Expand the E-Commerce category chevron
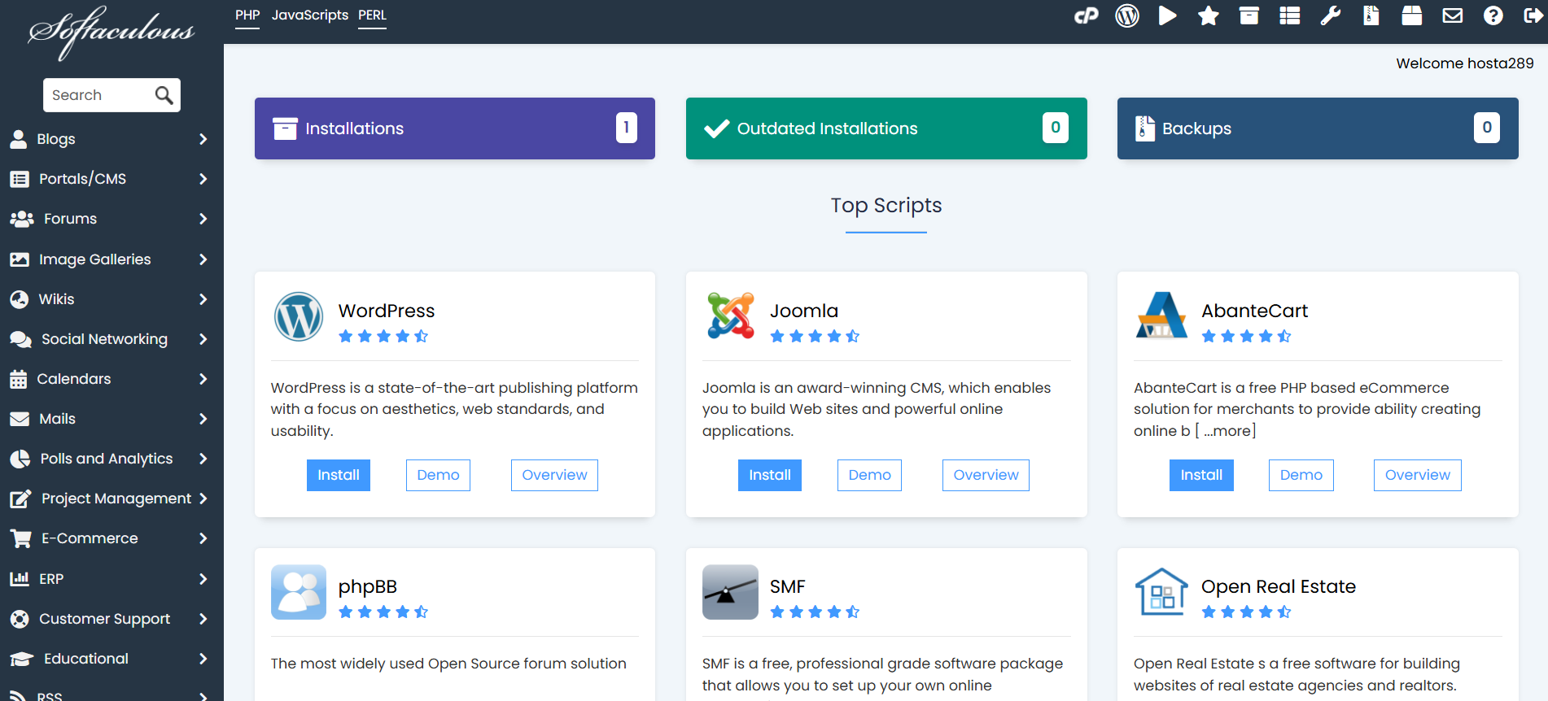Screen dimensions: 1548x701 (x=203, y=538)
